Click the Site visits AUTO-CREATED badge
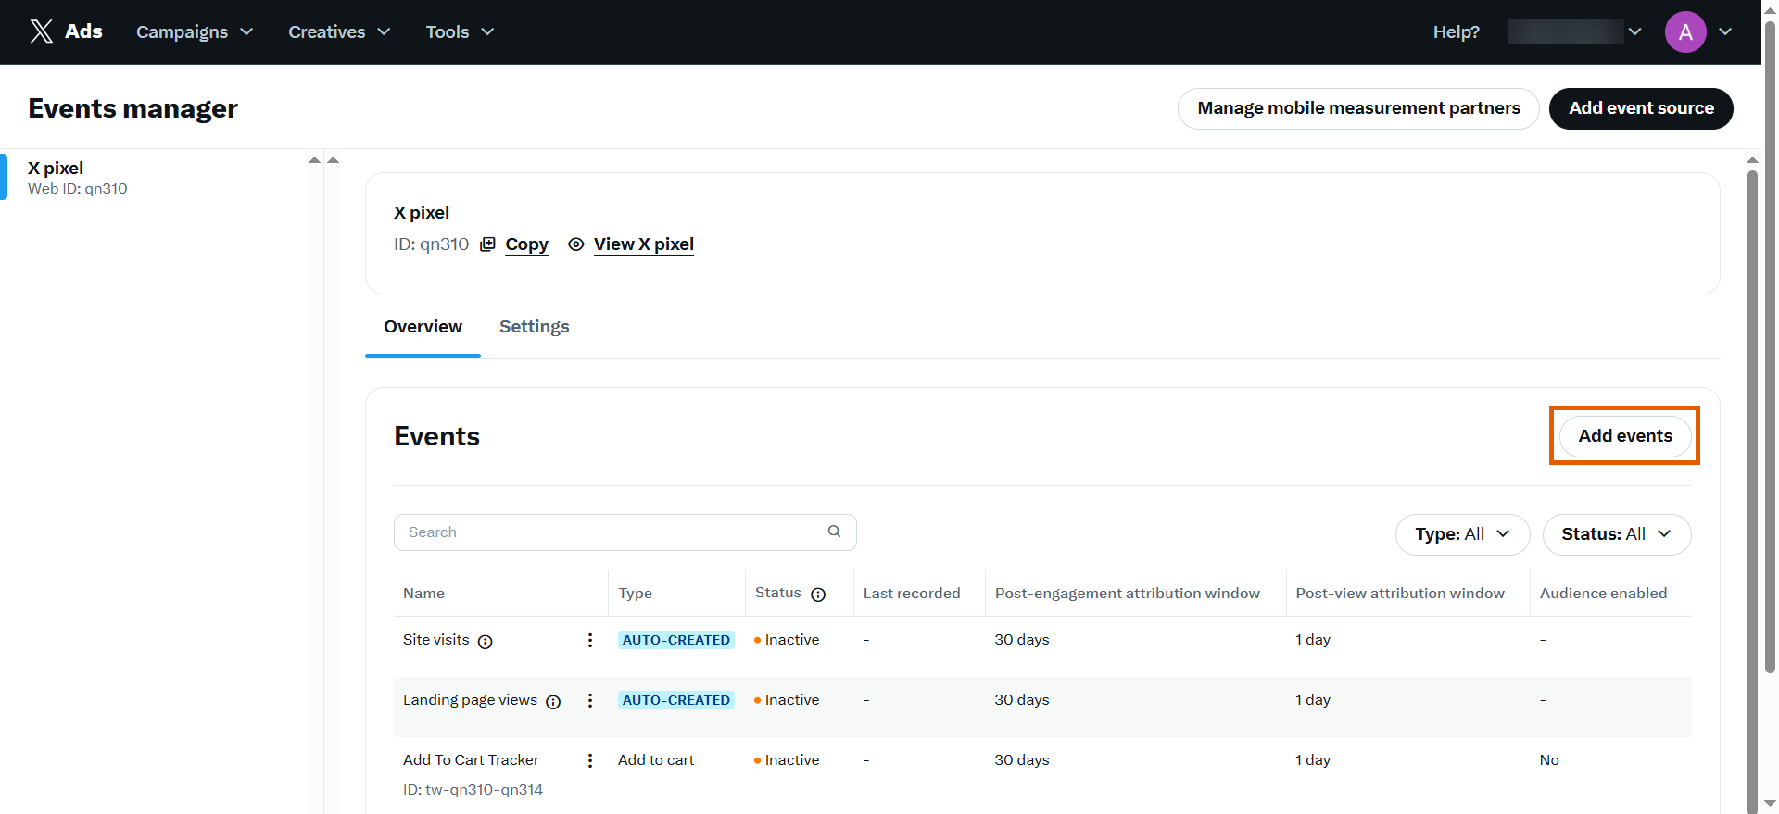The width and height of the screenshot is (1779, 814). tap(676, 640)
